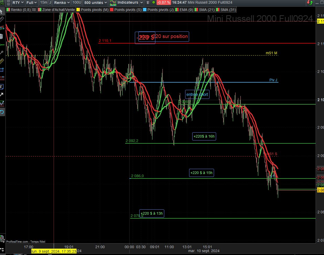Select the segment line drawing tool
This screenshot has height=255, width=324.
tap(2, 53)
